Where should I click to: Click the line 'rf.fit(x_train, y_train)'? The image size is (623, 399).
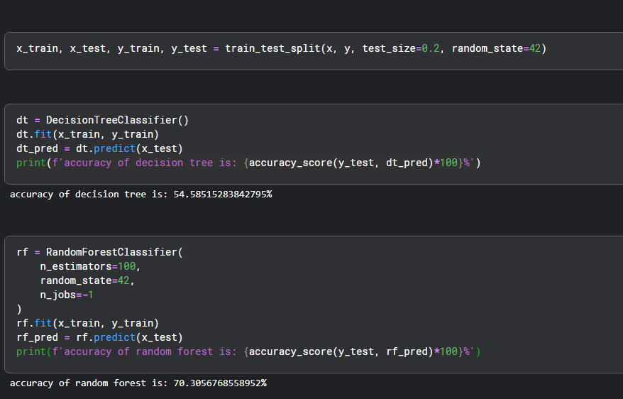tap(87, 323)
